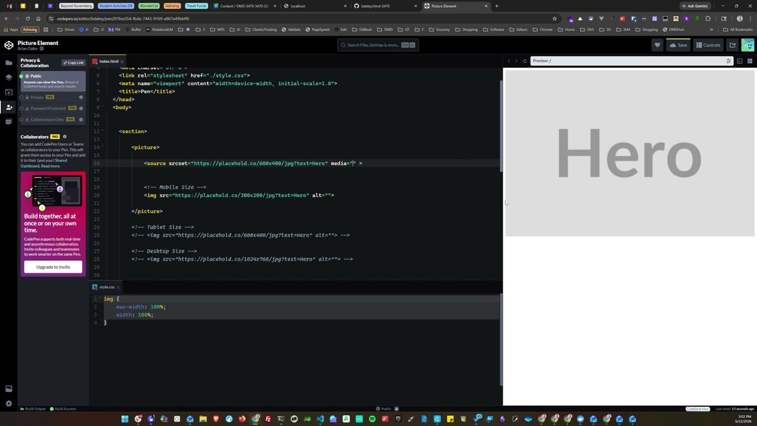Go back in the preview navigation
The image size is (757, 426).
(x=509, y=61)
